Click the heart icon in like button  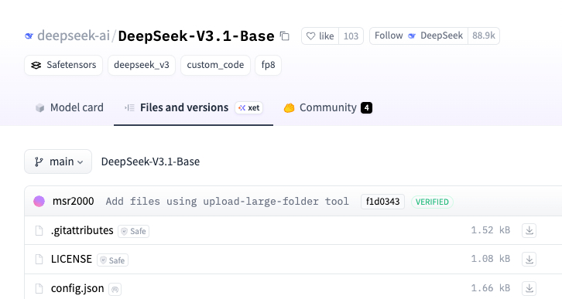[x=310, y=36]
